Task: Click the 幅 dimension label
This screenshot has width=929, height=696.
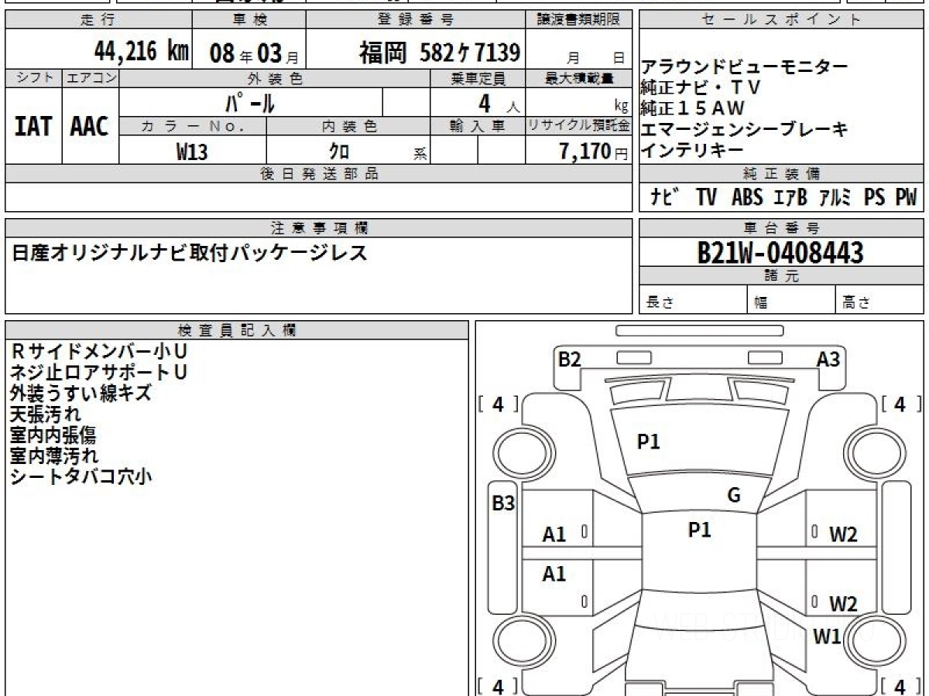Action: pyautogui.click(x=760, y=303)
